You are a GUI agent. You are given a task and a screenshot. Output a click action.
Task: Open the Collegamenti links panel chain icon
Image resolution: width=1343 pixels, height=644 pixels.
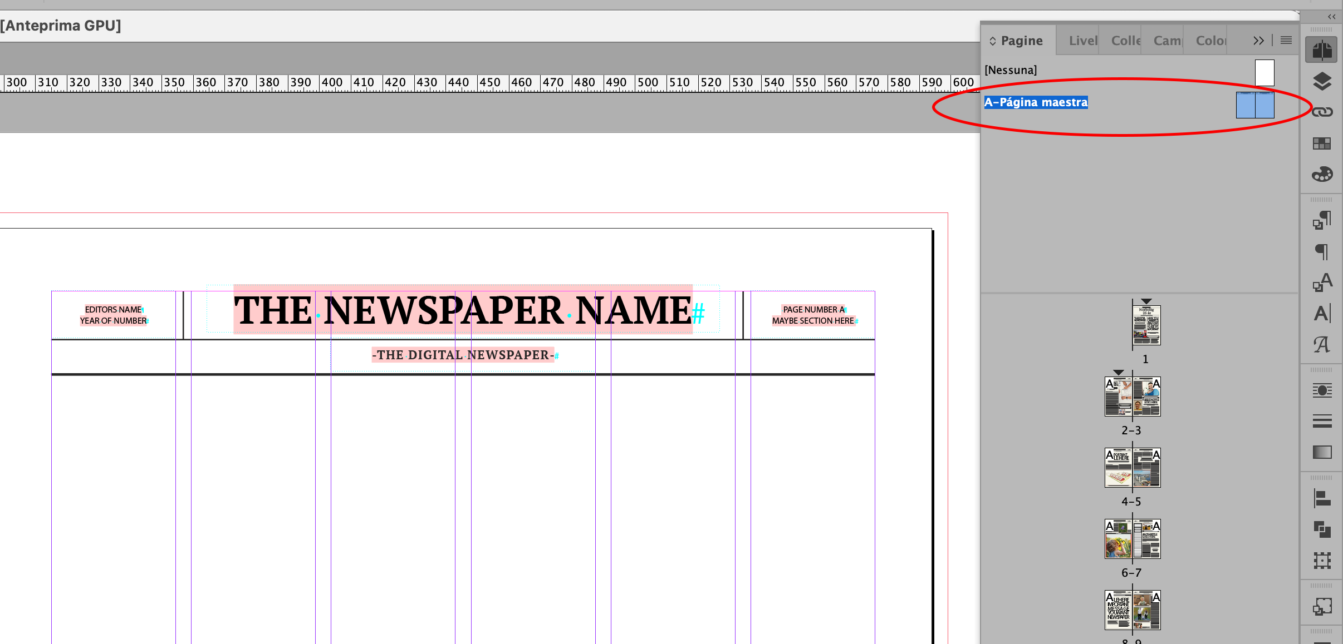[1322, 112]
